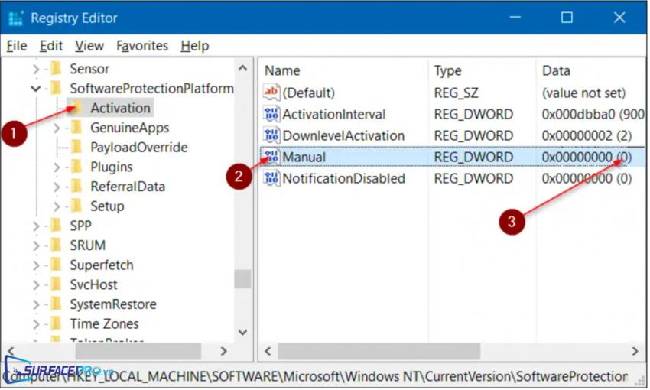Click the SystemRestore folder icon
This screenshot has width=650, height=390.
point(56,304)
